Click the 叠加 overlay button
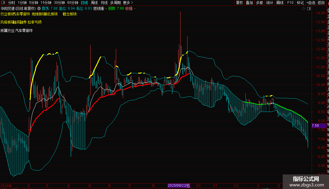 pos(250,3)
